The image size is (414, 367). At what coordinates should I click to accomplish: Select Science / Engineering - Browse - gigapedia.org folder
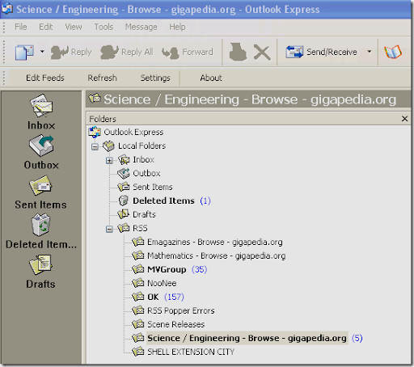(247, 338)
